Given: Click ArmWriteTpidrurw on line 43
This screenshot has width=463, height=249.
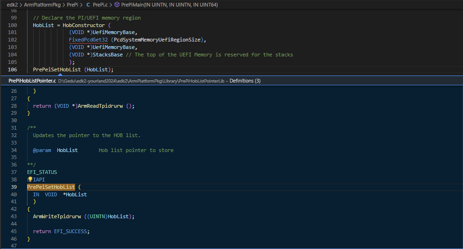Looking at the screenshot, I should point(57,216).
